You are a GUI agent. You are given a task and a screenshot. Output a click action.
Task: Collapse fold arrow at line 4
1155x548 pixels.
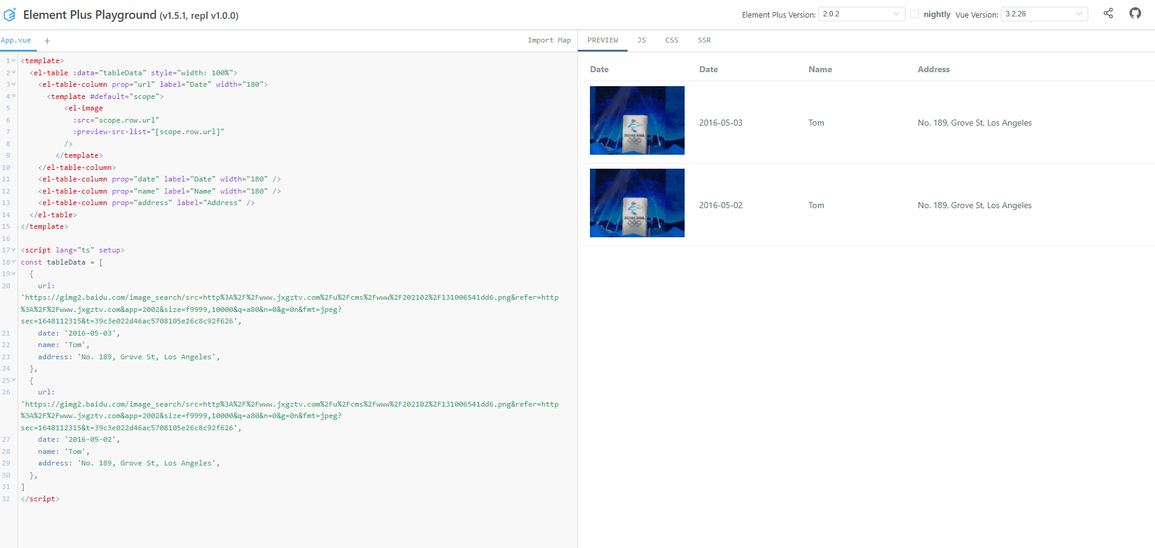point(13,96)
